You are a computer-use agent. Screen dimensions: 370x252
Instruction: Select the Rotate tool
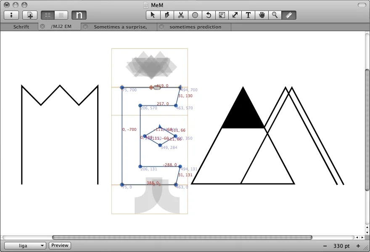pos(209,15)
